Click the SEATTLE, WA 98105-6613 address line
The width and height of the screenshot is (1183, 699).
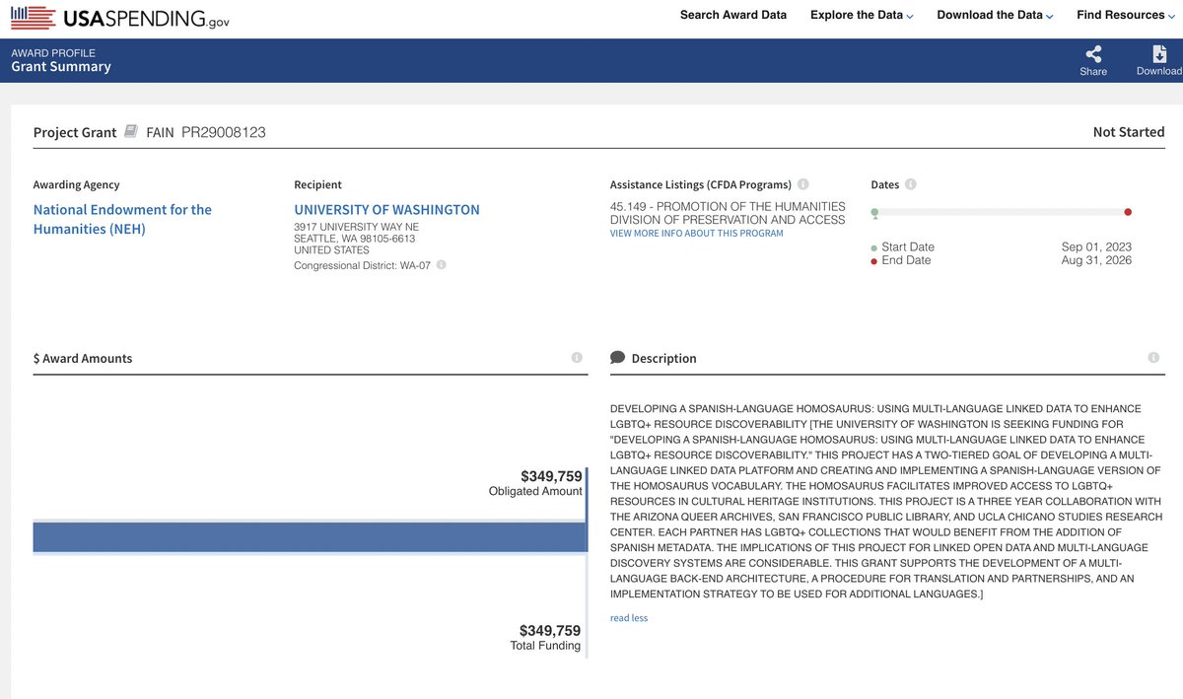coord(355,239)
